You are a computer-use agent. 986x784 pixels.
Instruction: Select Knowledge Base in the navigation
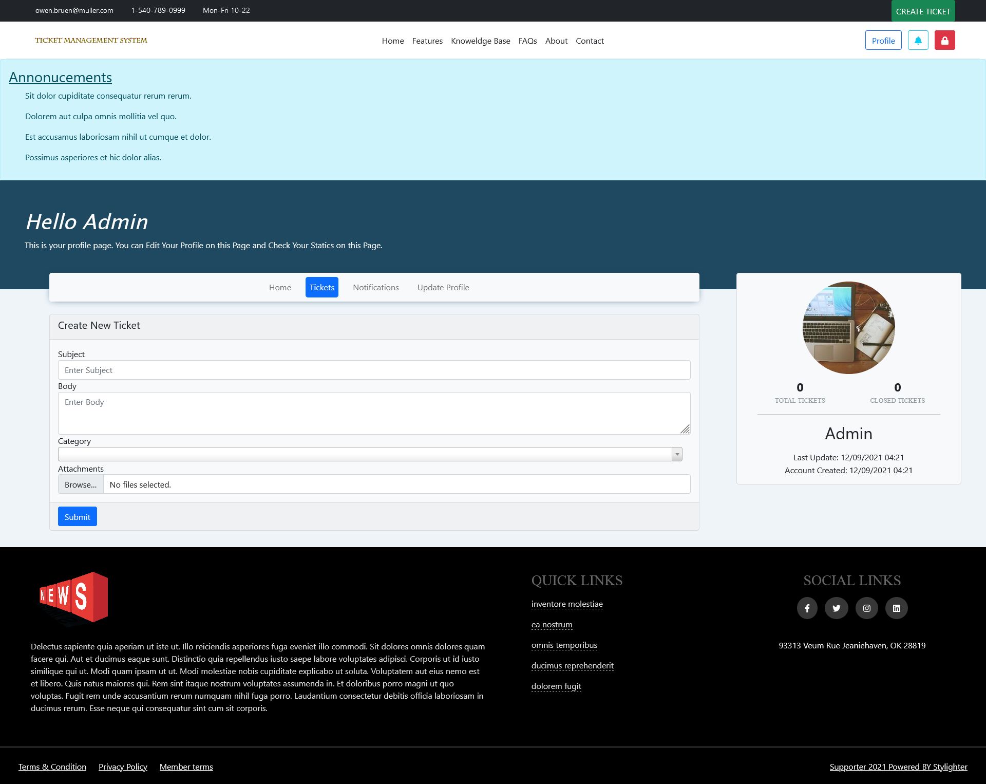click(x=480, y=41)
